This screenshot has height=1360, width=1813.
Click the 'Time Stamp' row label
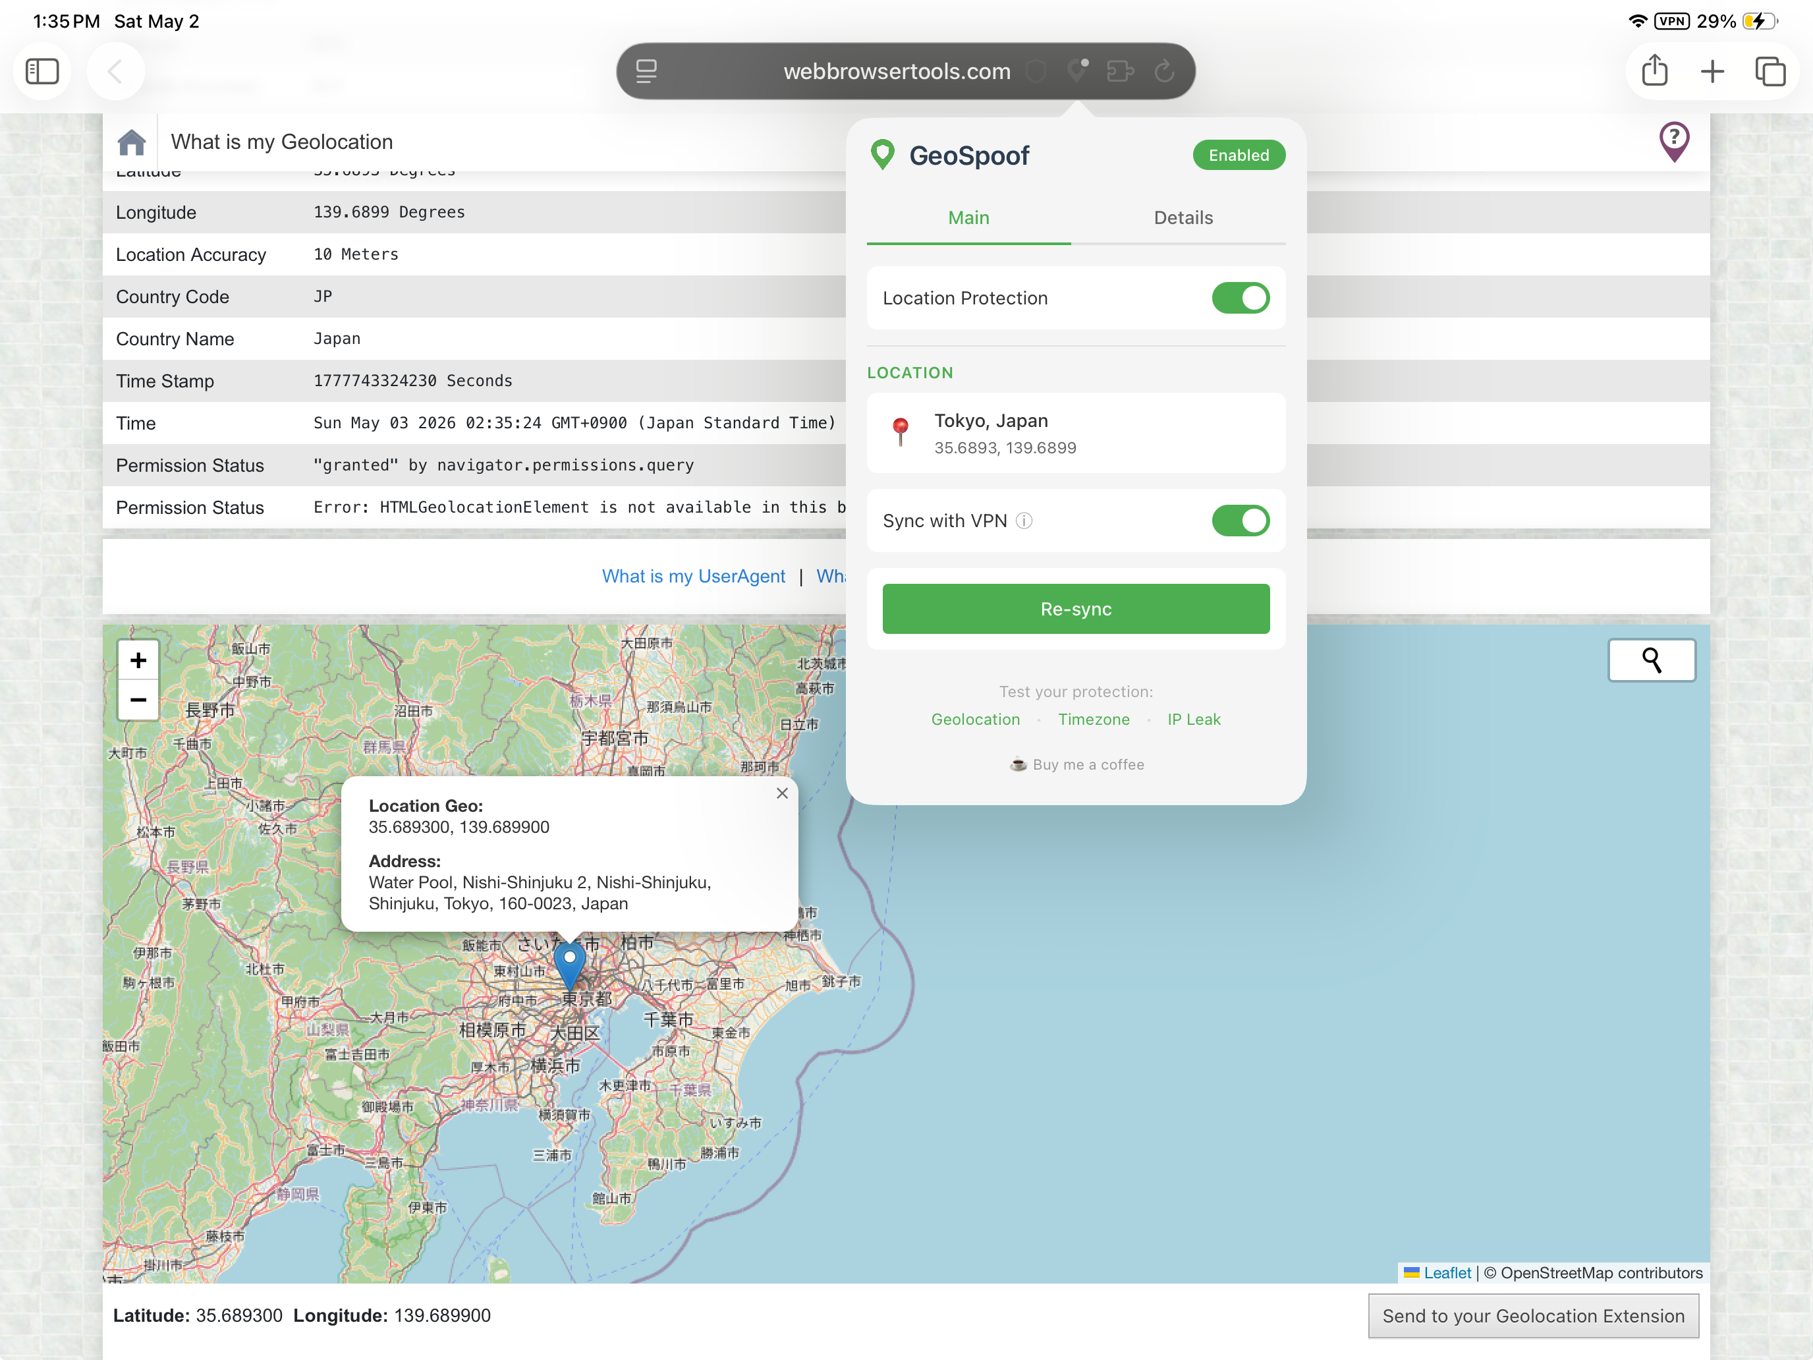click(x=165, y=380)
